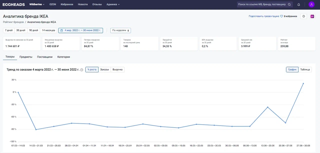The width and height of the screenshot is (320, 153).
Task: Open the search magnifier icon
Action: pos(289,4)
